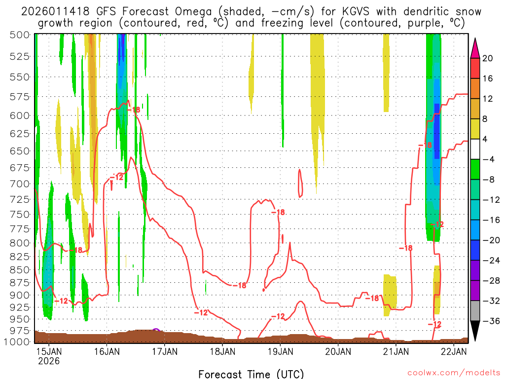
Task: Click the Forecast Time (UTC) axis title
Action: click(251, 374)
